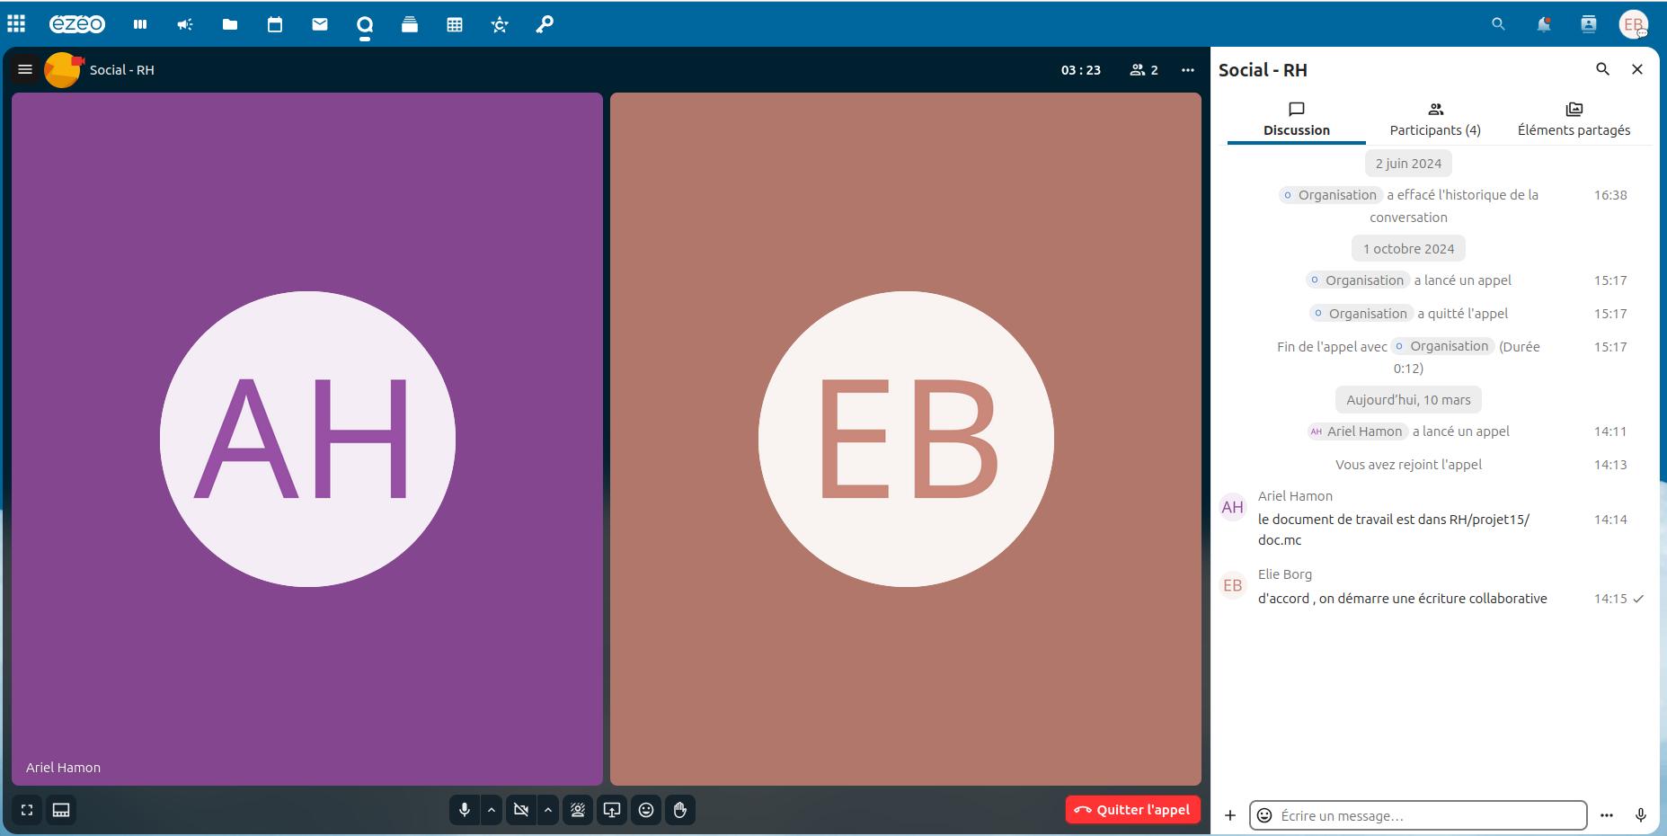Image resolution: width=1667 pixels, height=836 pixels.
Task: Close the Social - RH sidebar
Action: [1637, 69]
